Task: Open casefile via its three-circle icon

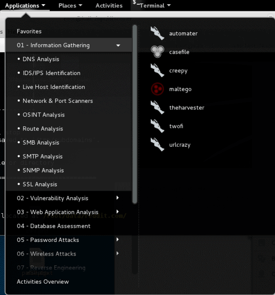Action: [x=157, y=52]
